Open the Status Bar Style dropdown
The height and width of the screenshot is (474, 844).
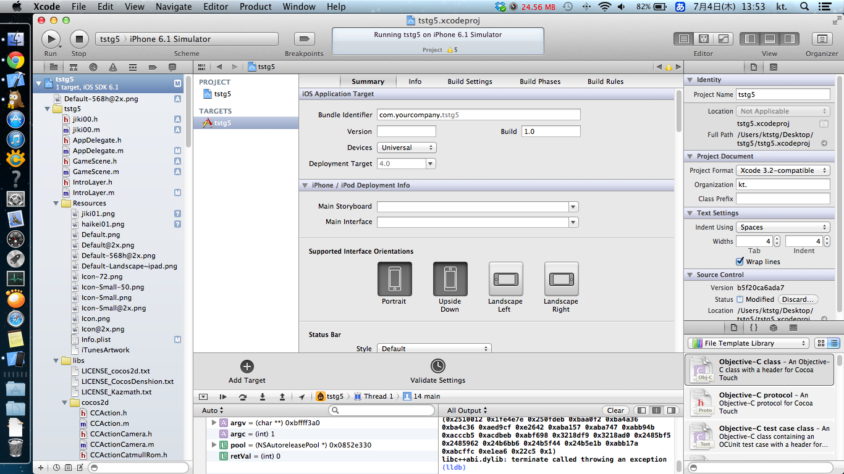[x=434, y=349]
